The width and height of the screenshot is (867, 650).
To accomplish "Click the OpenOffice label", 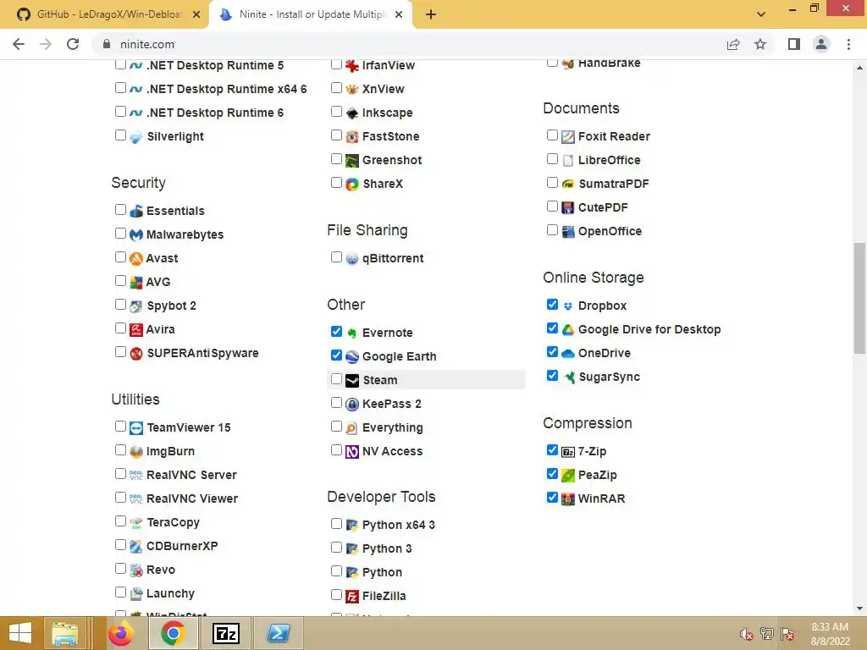I will coord(610,232).
